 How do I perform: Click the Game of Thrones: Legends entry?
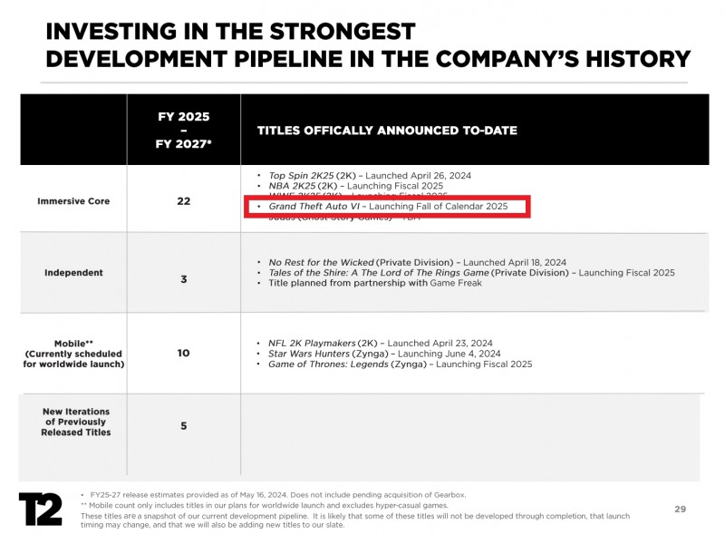pyautogui.click(x=400, y=364)
